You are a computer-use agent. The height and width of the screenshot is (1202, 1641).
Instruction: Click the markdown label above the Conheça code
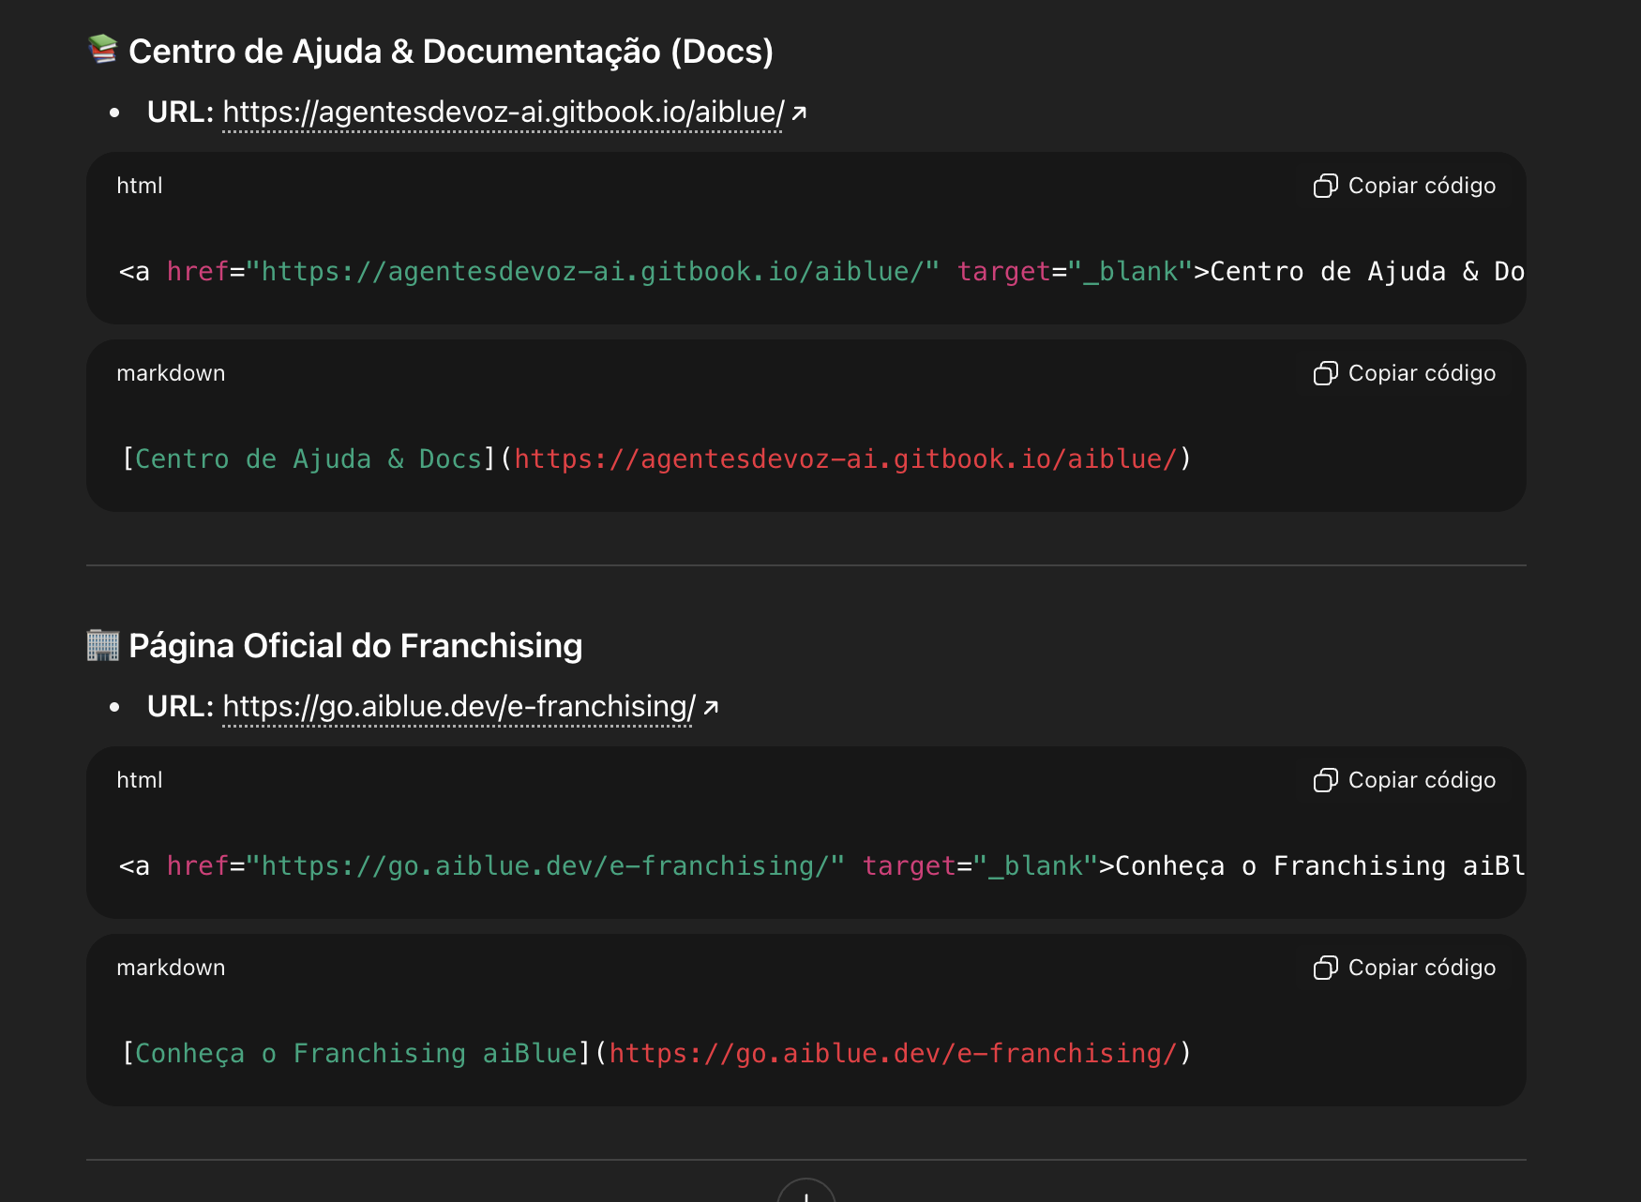[x=171, y=968]
